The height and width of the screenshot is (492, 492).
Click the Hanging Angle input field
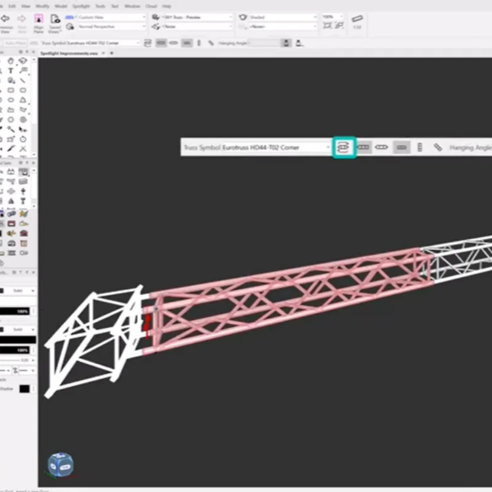pos(264,43)
